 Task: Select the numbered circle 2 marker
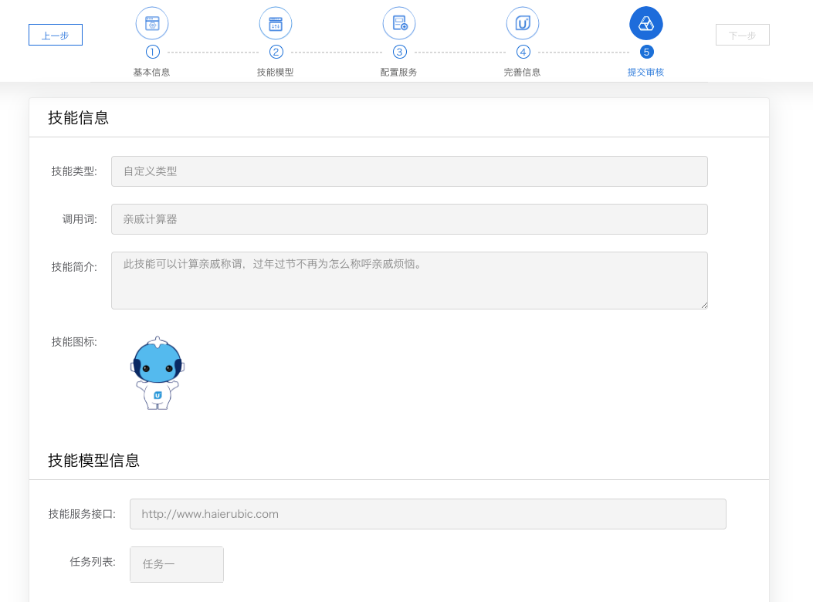click(276, 52)
